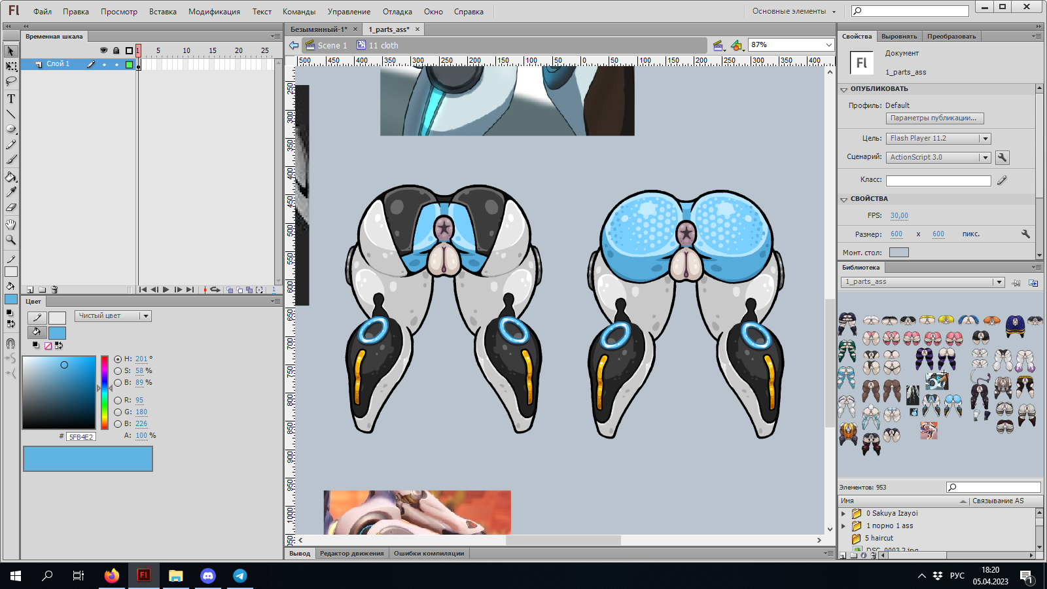Screen dimensions: 1047x589
Task: Click the Delete layer trash icon
Action: pyautogui.click(x=55, y=289)
